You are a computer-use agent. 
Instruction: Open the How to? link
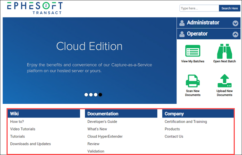(x=17, y=122)
